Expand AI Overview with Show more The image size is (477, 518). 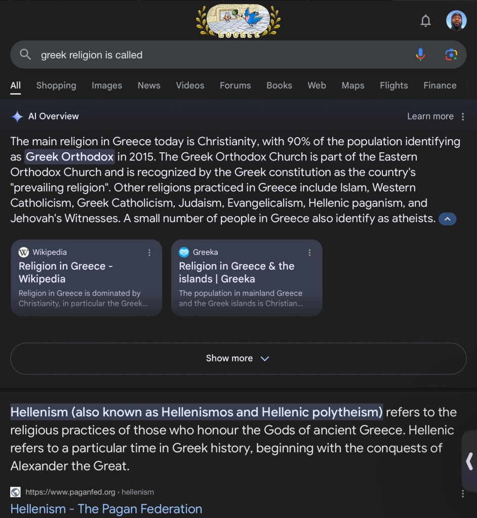238,358
